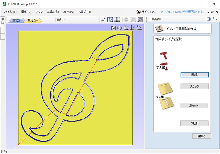The height and width of the screenshot is (154, 220).
Task: Click the switch panel icon in toolpath header
Action: point(209,19)
